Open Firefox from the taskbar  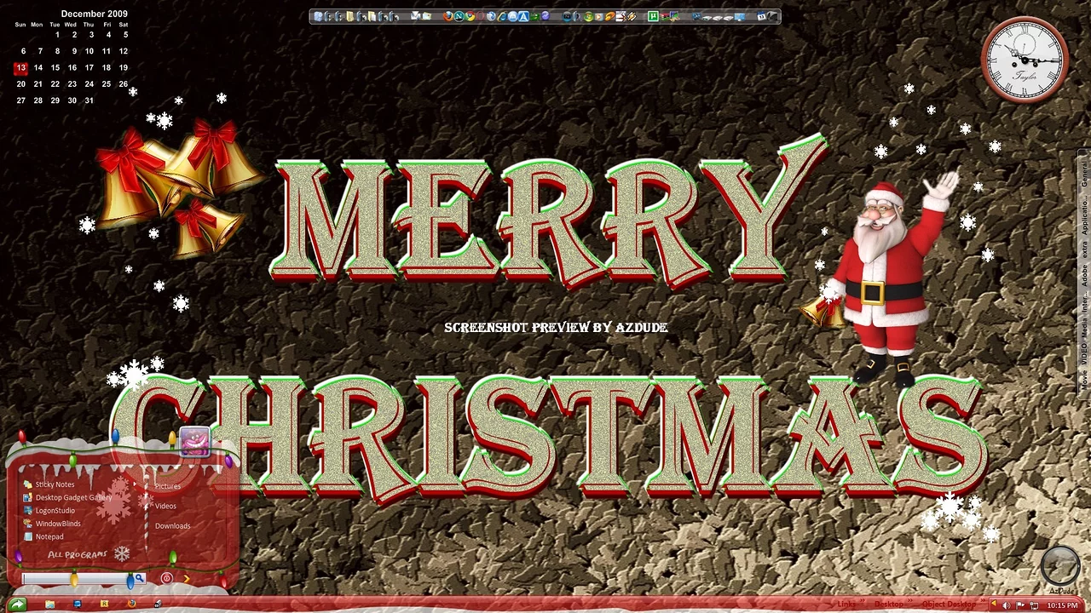tap(131, 604)
